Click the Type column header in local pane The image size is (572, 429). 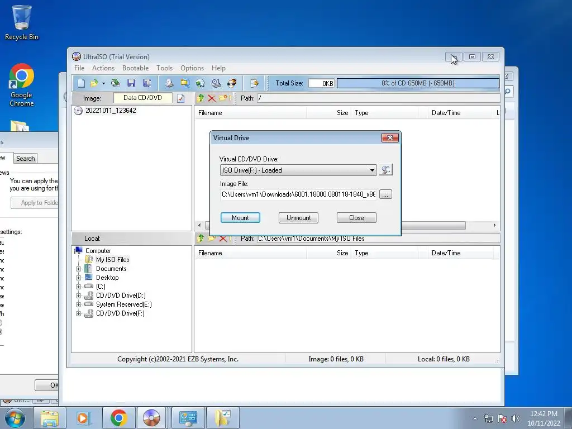[x=385, y=253]
